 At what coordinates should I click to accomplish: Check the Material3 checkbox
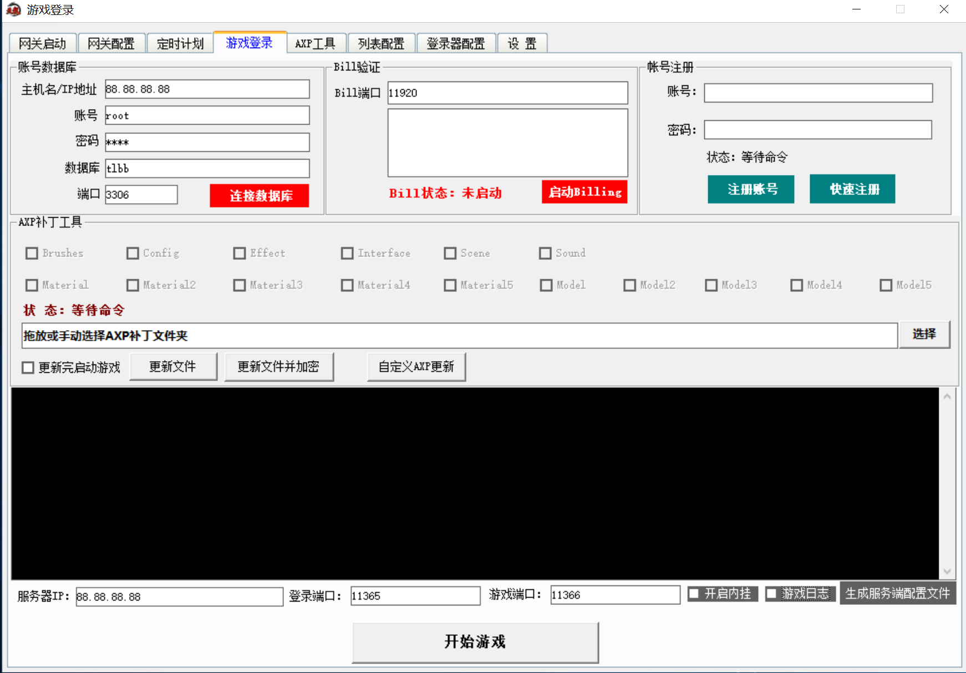pyautogui.click(x=240, y=285)
